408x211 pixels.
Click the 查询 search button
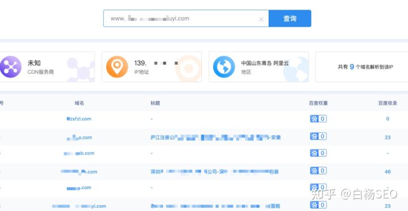(x=290, y=19)
